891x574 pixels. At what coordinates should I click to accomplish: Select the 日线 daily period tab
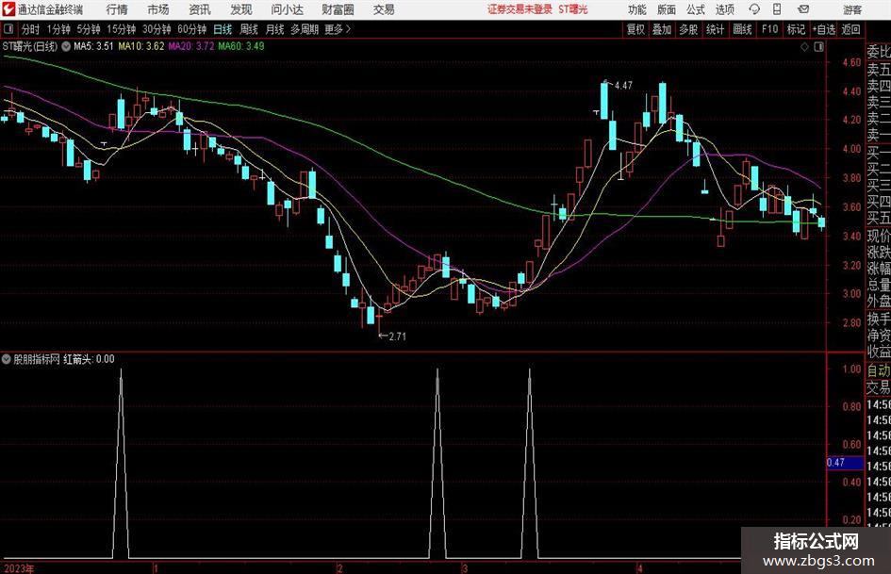click(x=223, y=29)
